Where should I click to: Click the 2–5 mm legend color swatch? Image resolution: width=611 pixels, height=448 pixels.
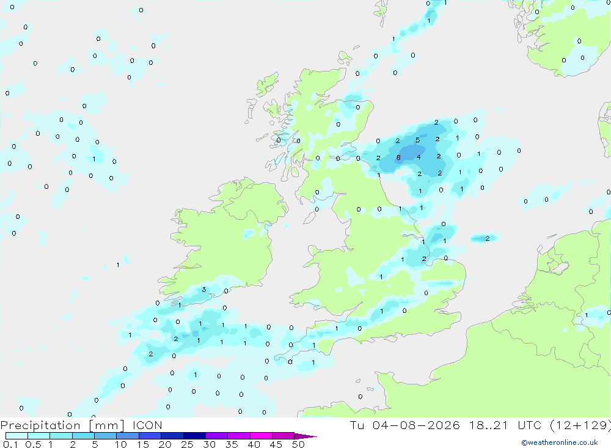point(83,436)
